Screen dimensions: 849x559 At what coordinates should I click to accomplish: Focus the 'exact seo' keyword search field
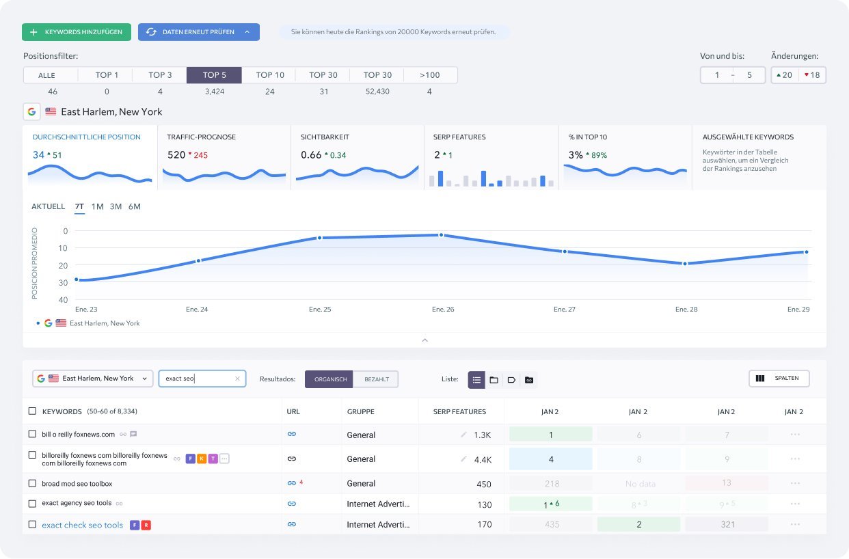click(197, 379)
